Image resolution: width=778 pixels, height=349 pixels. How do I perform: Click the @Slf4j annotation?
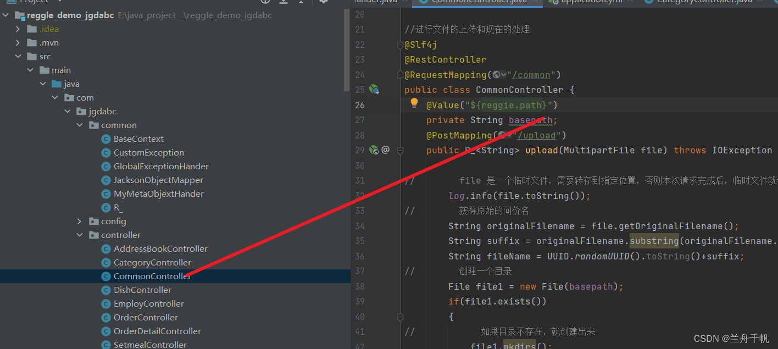pyautogui.click(x=421, y=45)
